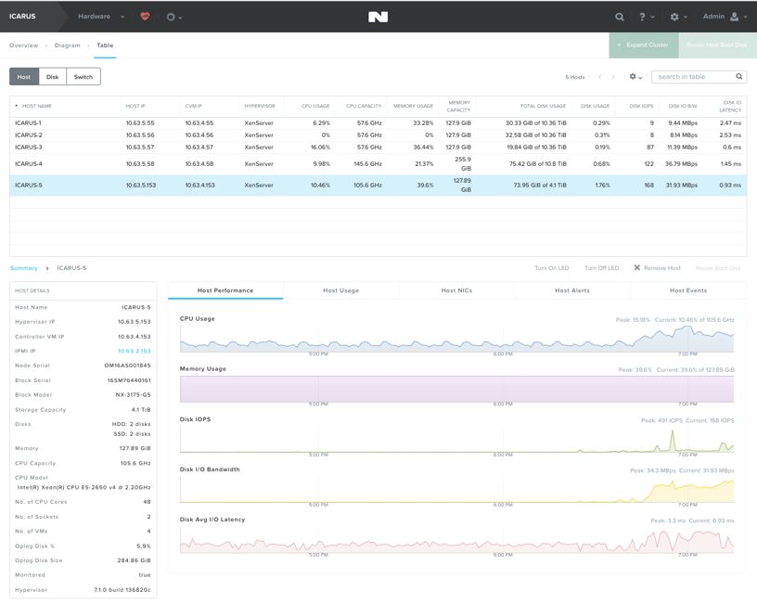The height and width of the screenshot is (616, 757).
Task: Open the question mark help menu
Action: [642, 17]
